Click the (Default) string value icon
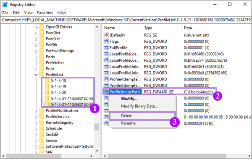252x159 pixels. tap(106, 35)
